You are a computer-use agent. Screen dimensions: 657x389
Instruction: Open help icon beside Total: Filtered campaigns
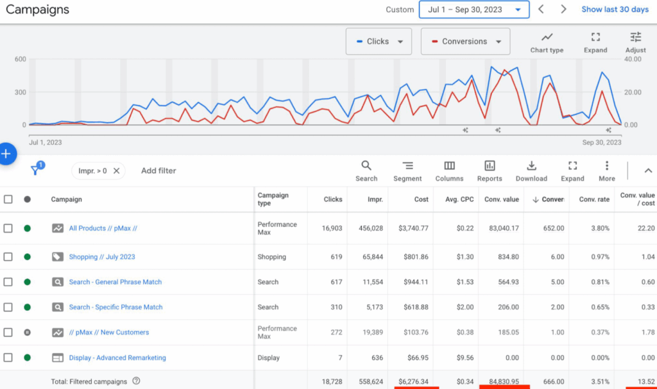tap(136, 381)
